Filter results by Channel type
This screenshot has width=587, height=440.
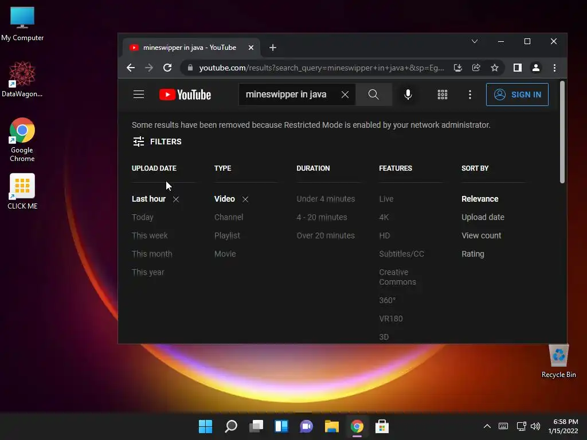(x=228, y=217)
